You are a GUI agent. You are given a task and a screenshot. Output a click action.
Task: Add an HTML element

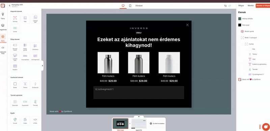pos(35,121)
